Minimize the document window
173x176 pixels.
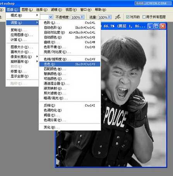[150, 26]
